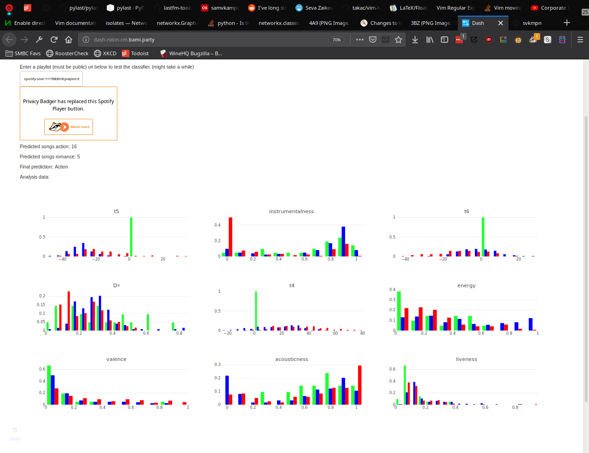589x453 pixels.
Task: Open the XKCD bookmark
Action: [105, 53]
